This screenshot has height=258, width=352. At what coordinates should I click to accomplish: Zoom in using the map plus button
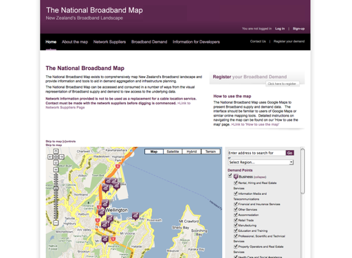pyautogui.click(x=56, y=169)
